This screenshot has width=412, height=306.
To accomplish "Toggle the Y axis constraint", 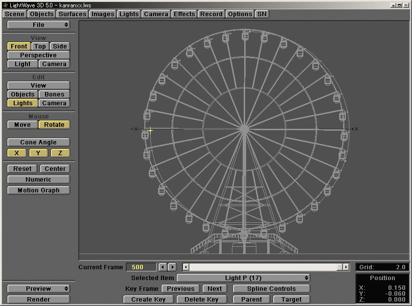I will [38, 153].
